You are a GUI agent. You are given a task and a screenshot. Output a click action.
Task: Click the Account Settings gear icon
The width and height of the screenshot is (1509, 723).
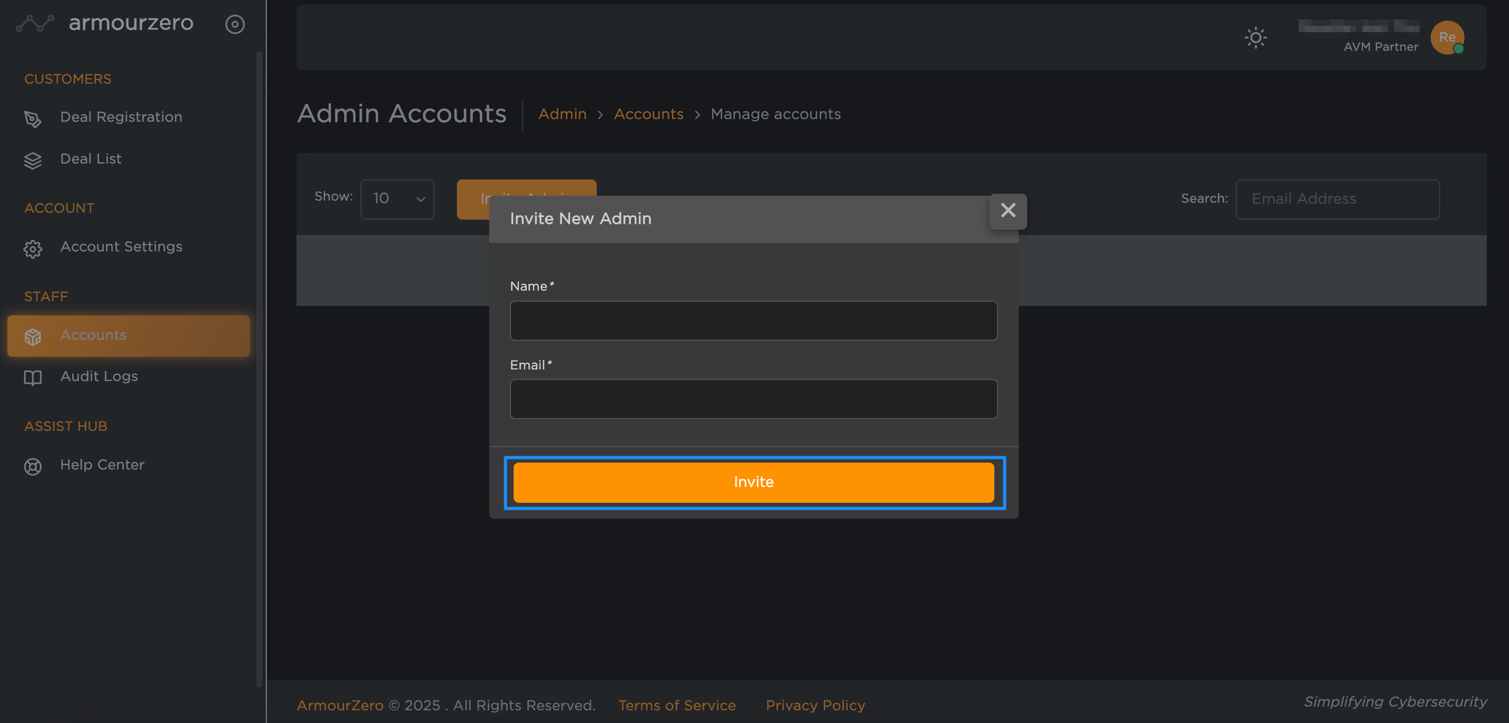coord(33,249)
